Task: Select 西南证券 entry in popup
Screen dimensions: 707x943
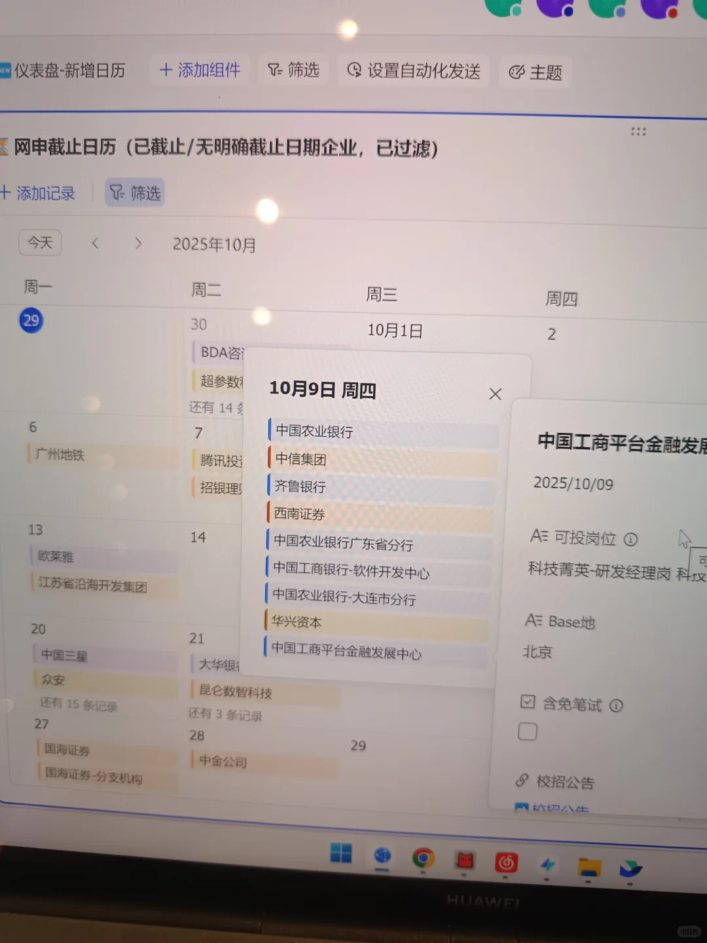Action: (x=380, y=515)
